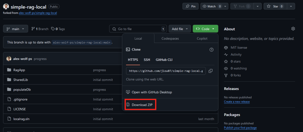Open the SharedLib folder
This screenshot has height=132, width=303.
(21, 80)
